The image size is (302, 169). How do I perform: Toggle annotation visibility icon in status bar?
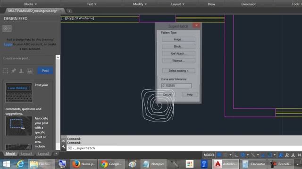281,155
